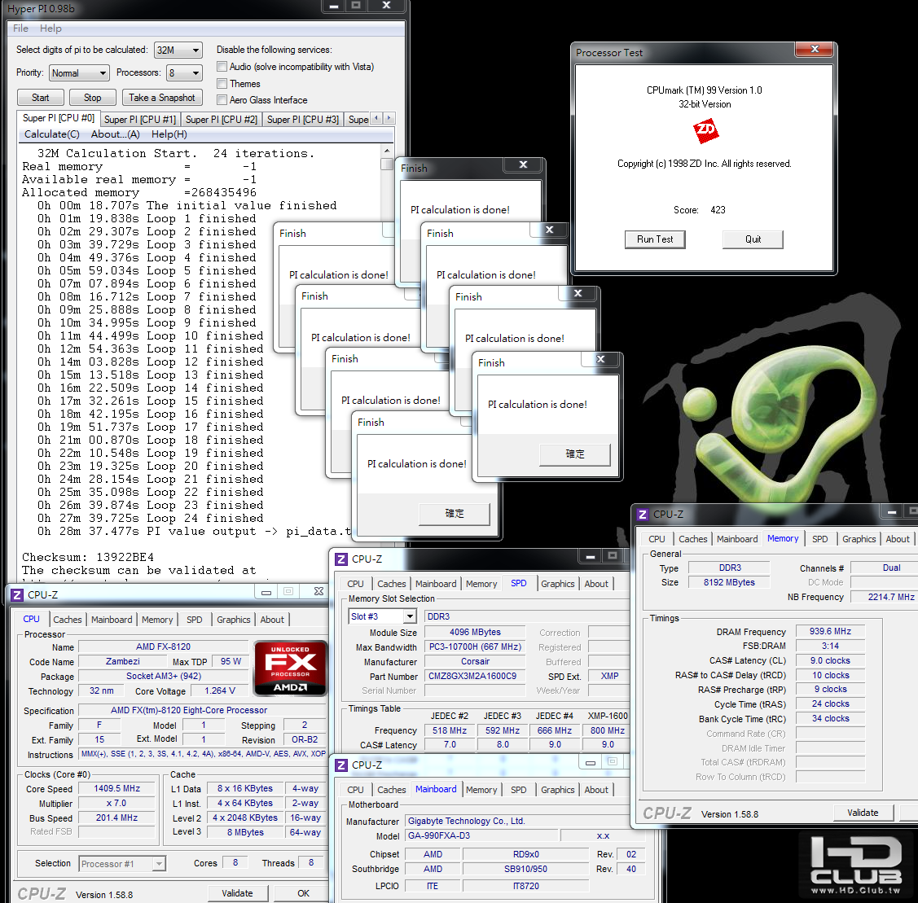This screenshot has height=903, width=918.
Task: Open Caches tab in CPU-Z Memory window
Action: pos(692,539)
